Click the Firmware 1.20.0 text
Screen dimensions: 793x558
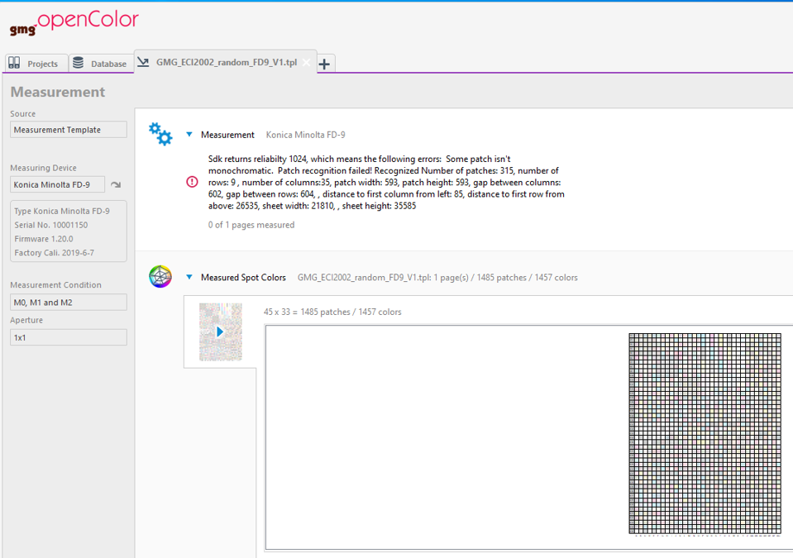[x=44, y=239]
